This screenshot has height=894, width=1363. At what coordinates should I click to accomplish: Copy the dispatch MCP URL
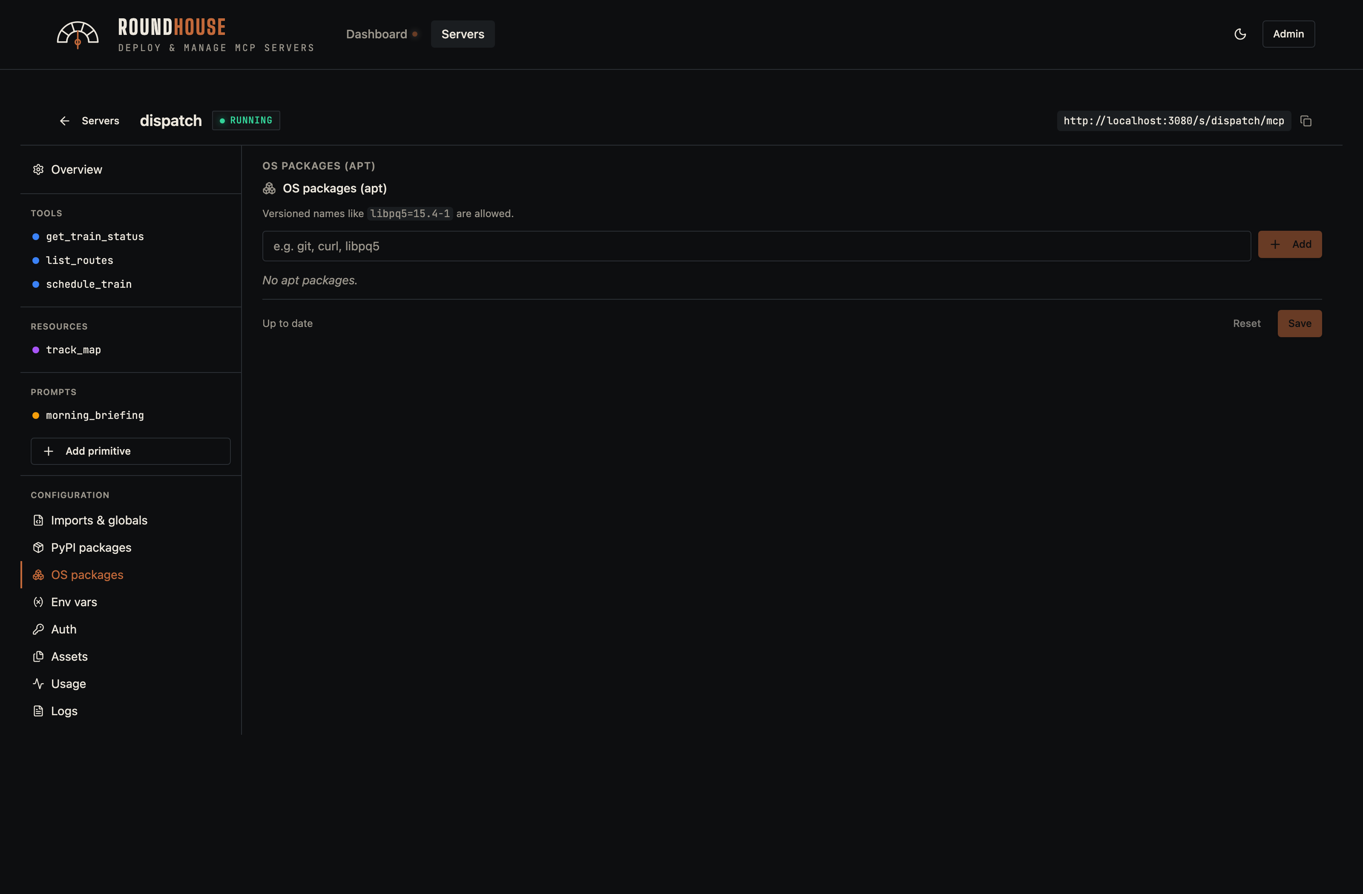pyautogui.click(x=1306, y=121)
